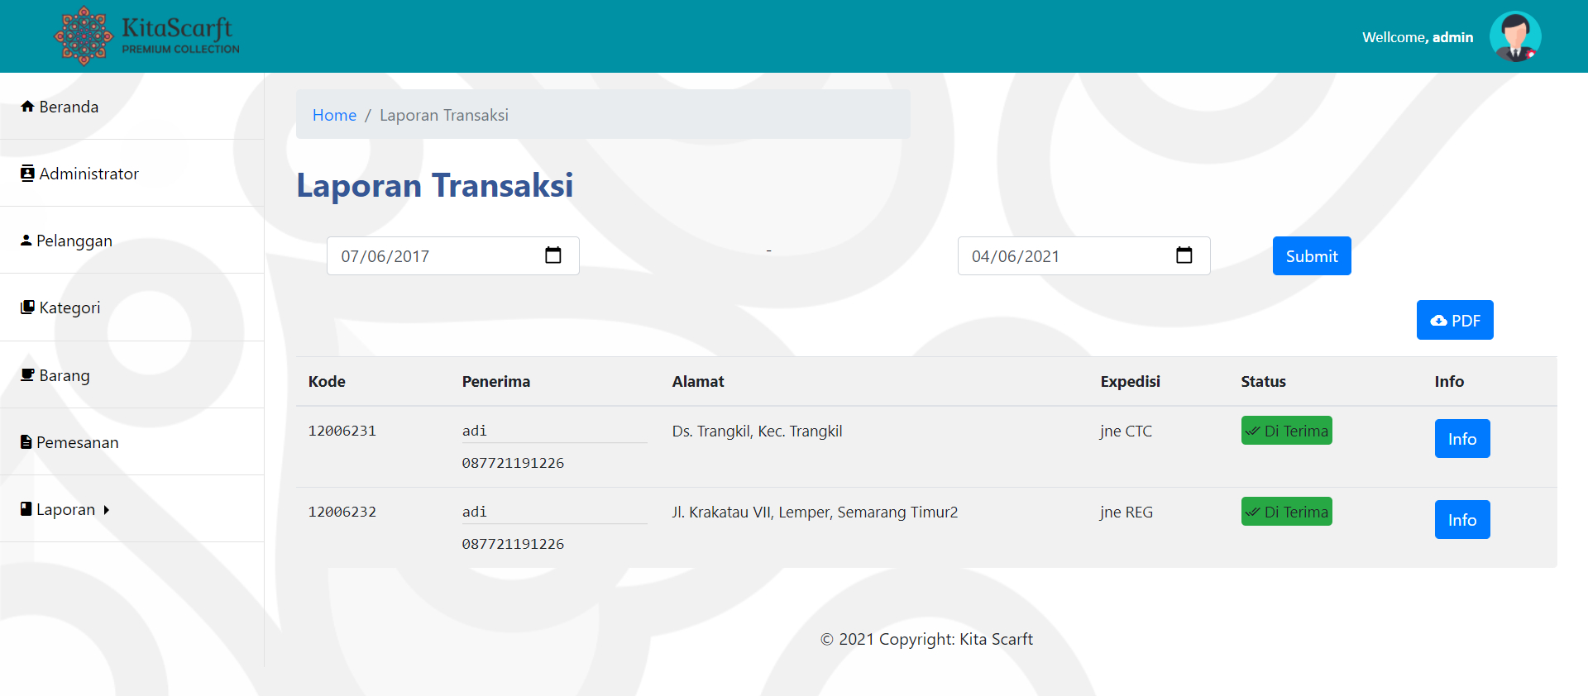Click the Kategori book icon
Screen dimensions: 1588x696
27,307
